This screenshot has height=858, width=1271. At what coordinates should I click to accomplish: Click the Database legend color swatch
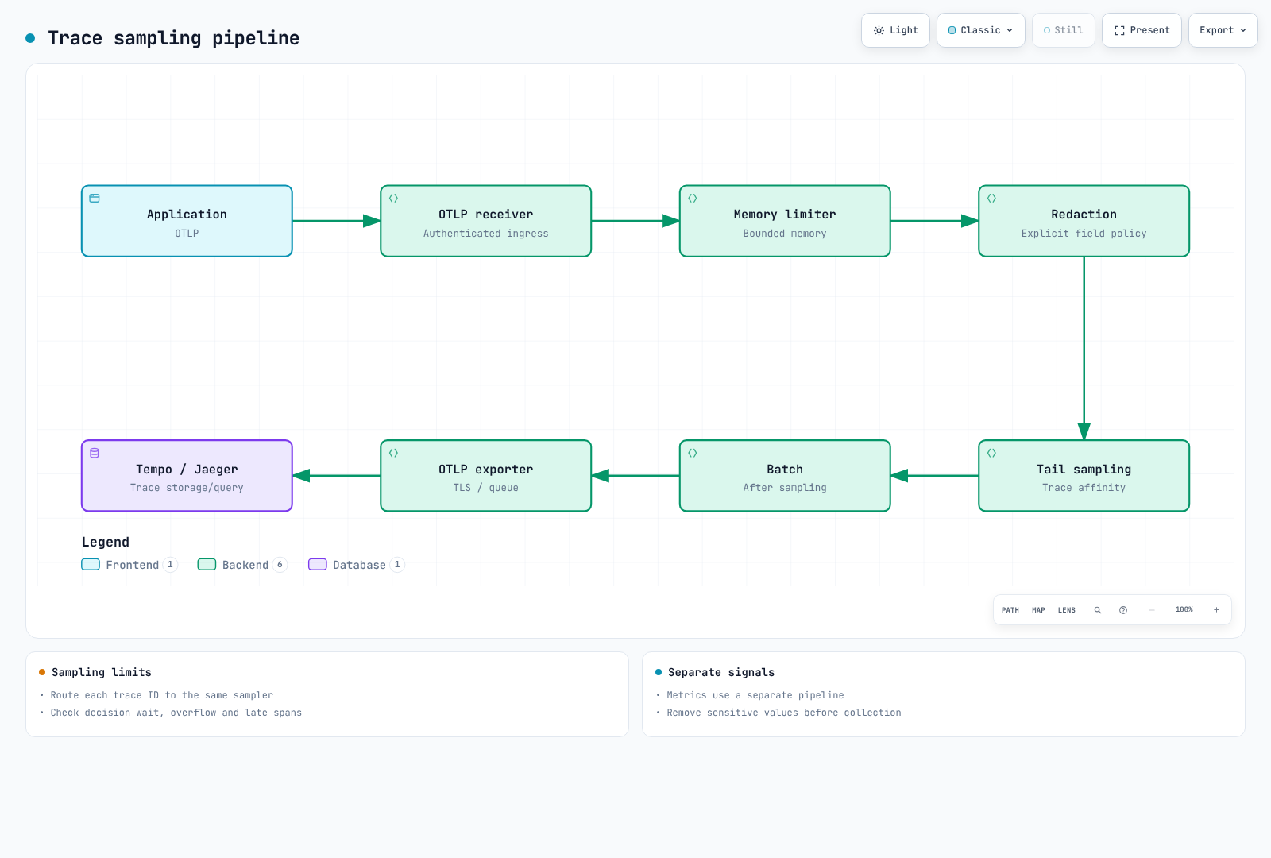318,565
